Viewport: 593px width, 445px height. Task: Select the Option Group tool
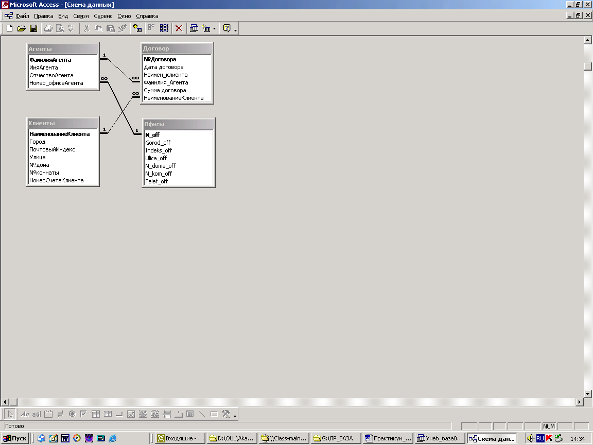click(48, 414)
